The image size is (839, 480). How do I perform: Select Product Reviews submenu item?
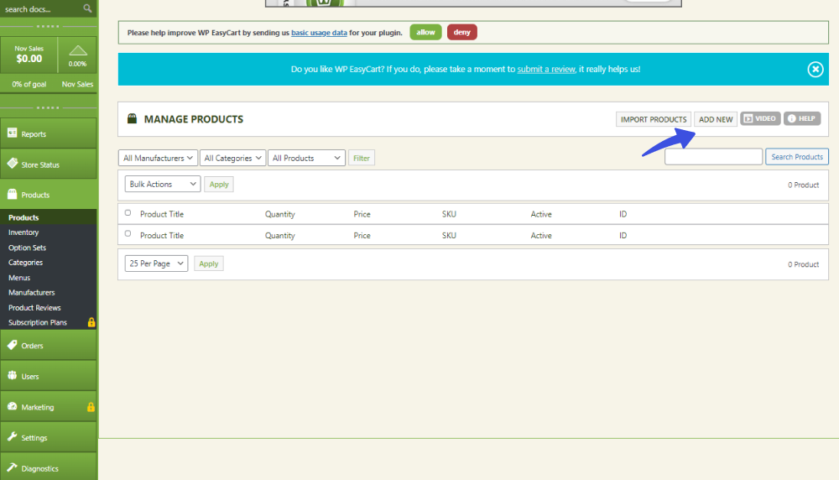(x=34, y=308)
